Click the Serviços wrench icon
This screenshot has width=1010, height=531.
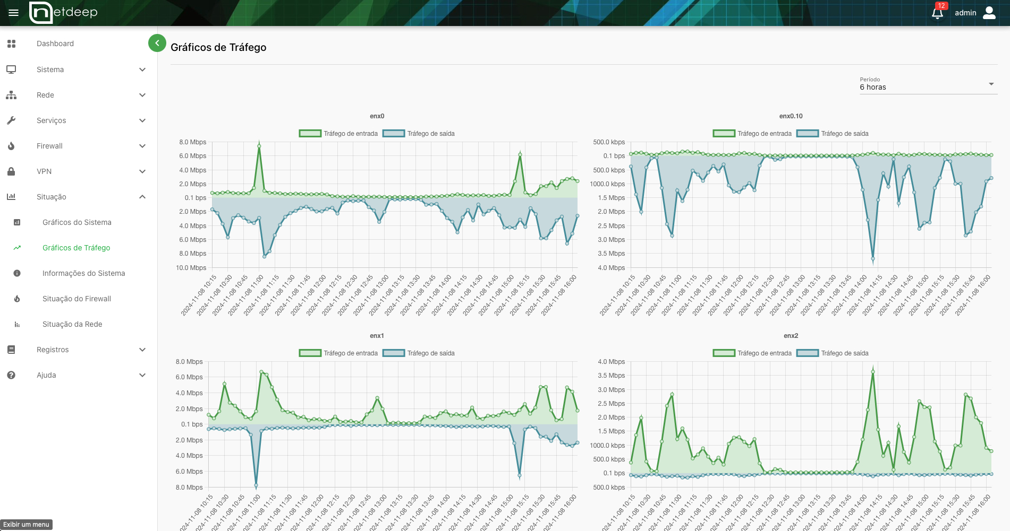(11, 120)
